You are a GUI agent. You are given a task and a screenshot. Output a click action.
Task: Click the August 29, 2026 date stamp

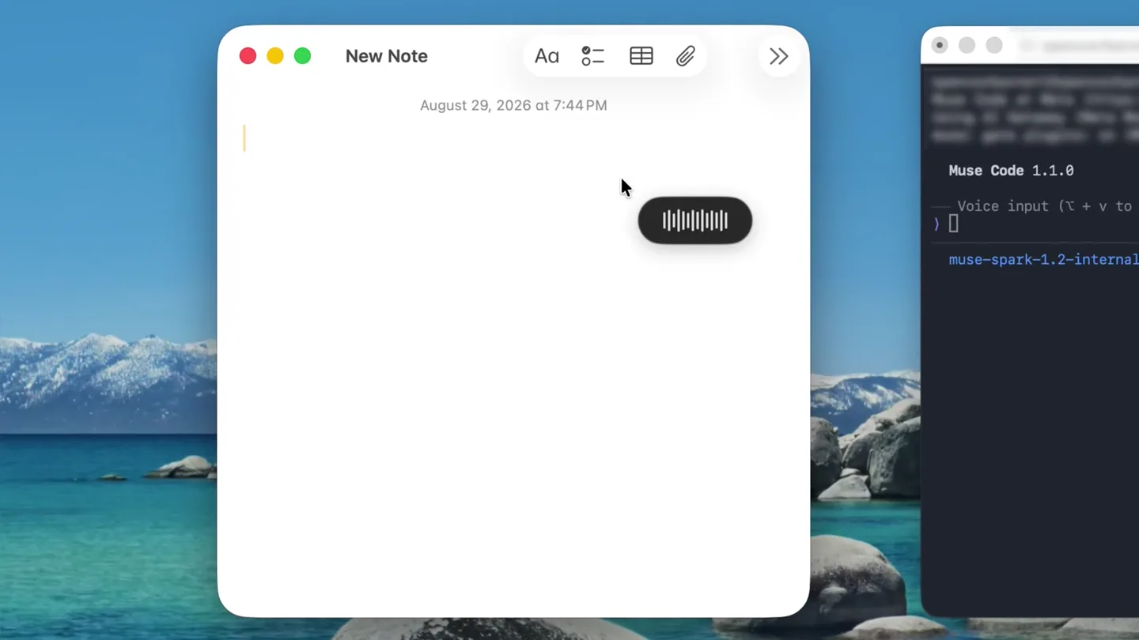513,105
